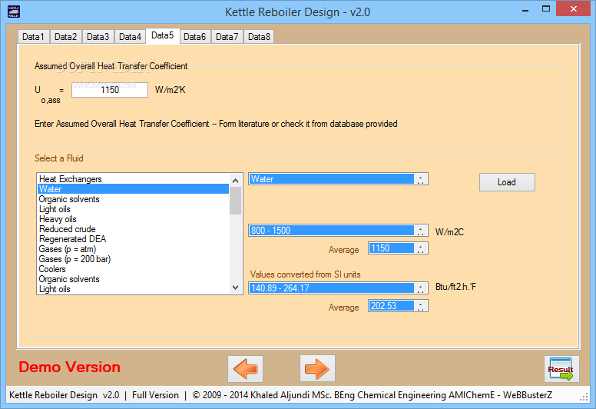596x409 pixels.
Task: Select Reduced crude in the list
Action: [x=134, y=229]
